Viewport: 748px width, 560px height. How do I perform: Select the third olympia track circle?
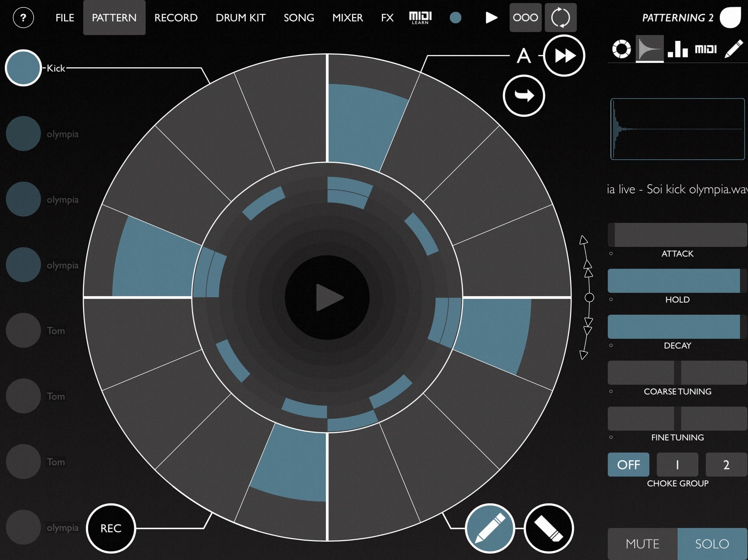pyautogui.click(x=23, y=265)
